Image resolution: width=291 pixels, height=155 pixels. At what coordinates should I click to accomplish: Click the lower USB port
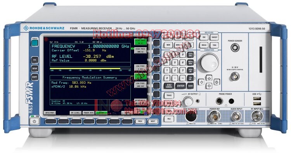(x=257, y=103)
